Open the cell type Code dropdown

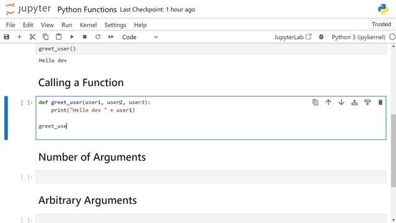click(x=140, y=37)
